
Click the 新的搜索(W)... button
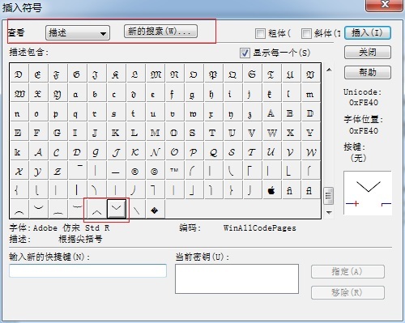click(160, 32)
